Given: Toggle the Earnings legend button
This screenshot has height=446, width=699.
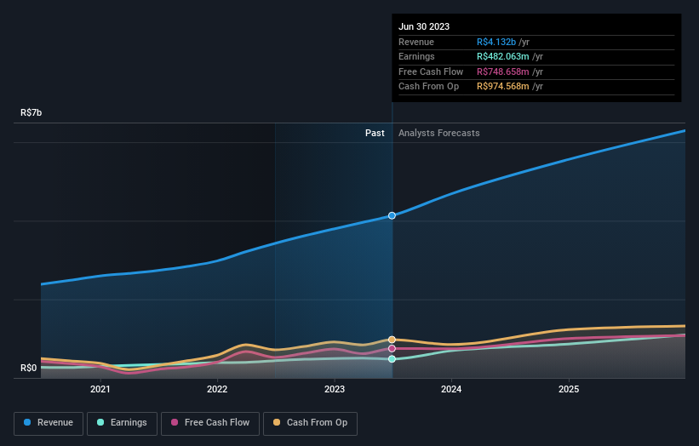Looking at the screenshot, I should (122, 423).
